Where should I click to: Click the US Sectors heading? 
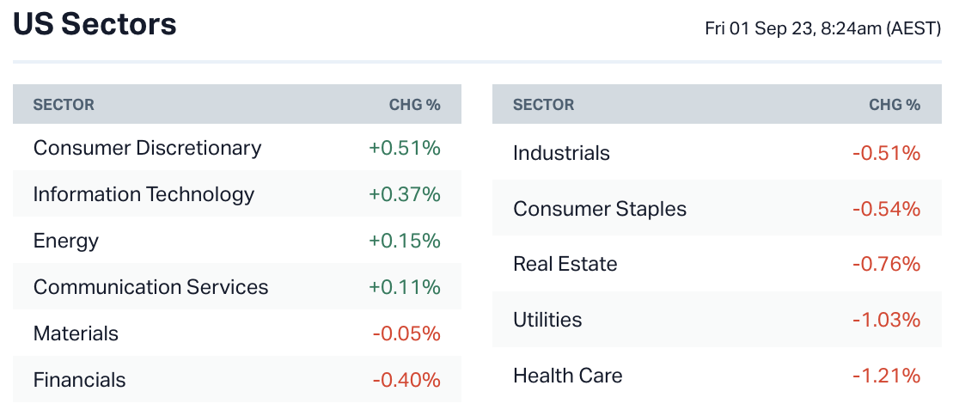(95, 24)
